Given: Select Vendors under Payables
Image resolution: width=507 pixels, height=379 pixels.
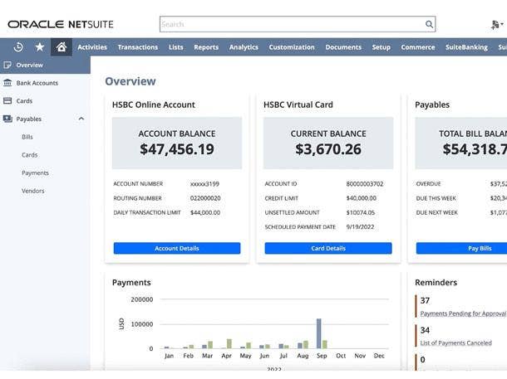Looking at the screenshot, I should pos(33,191).
